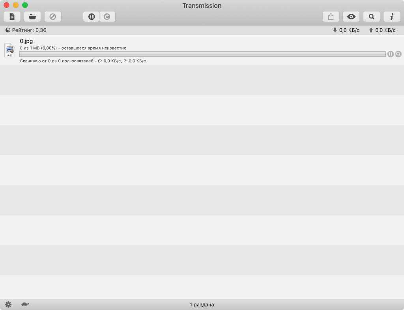Remove the selected transfer using toolbar
This screenshot has width=404, height=310.
click(52, 17)
